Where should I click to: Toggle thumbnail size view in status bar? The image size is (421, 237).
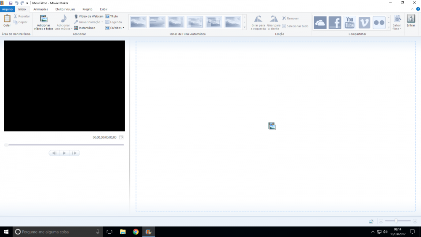click(371, 221)
